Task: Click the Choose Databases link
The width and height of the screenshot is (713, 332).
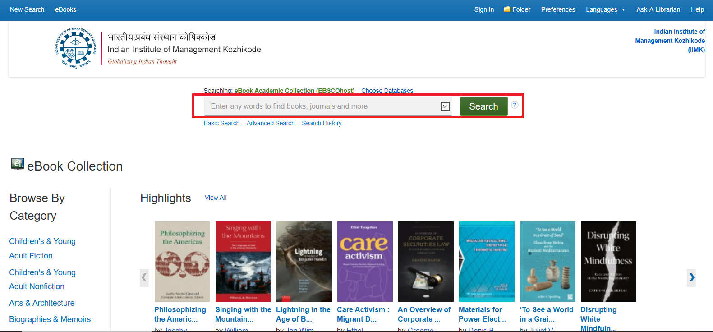Action: coord(387,91)
